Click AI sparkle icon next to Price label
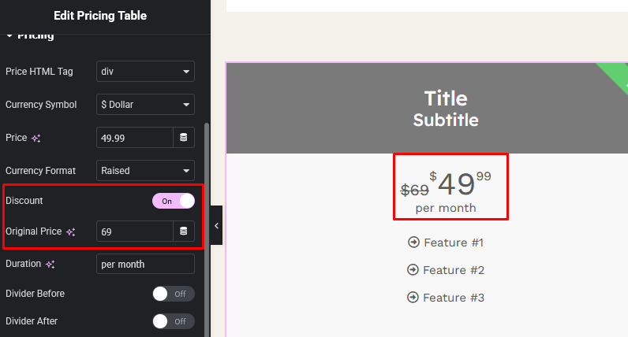628x337 pixels. [36, 139]
